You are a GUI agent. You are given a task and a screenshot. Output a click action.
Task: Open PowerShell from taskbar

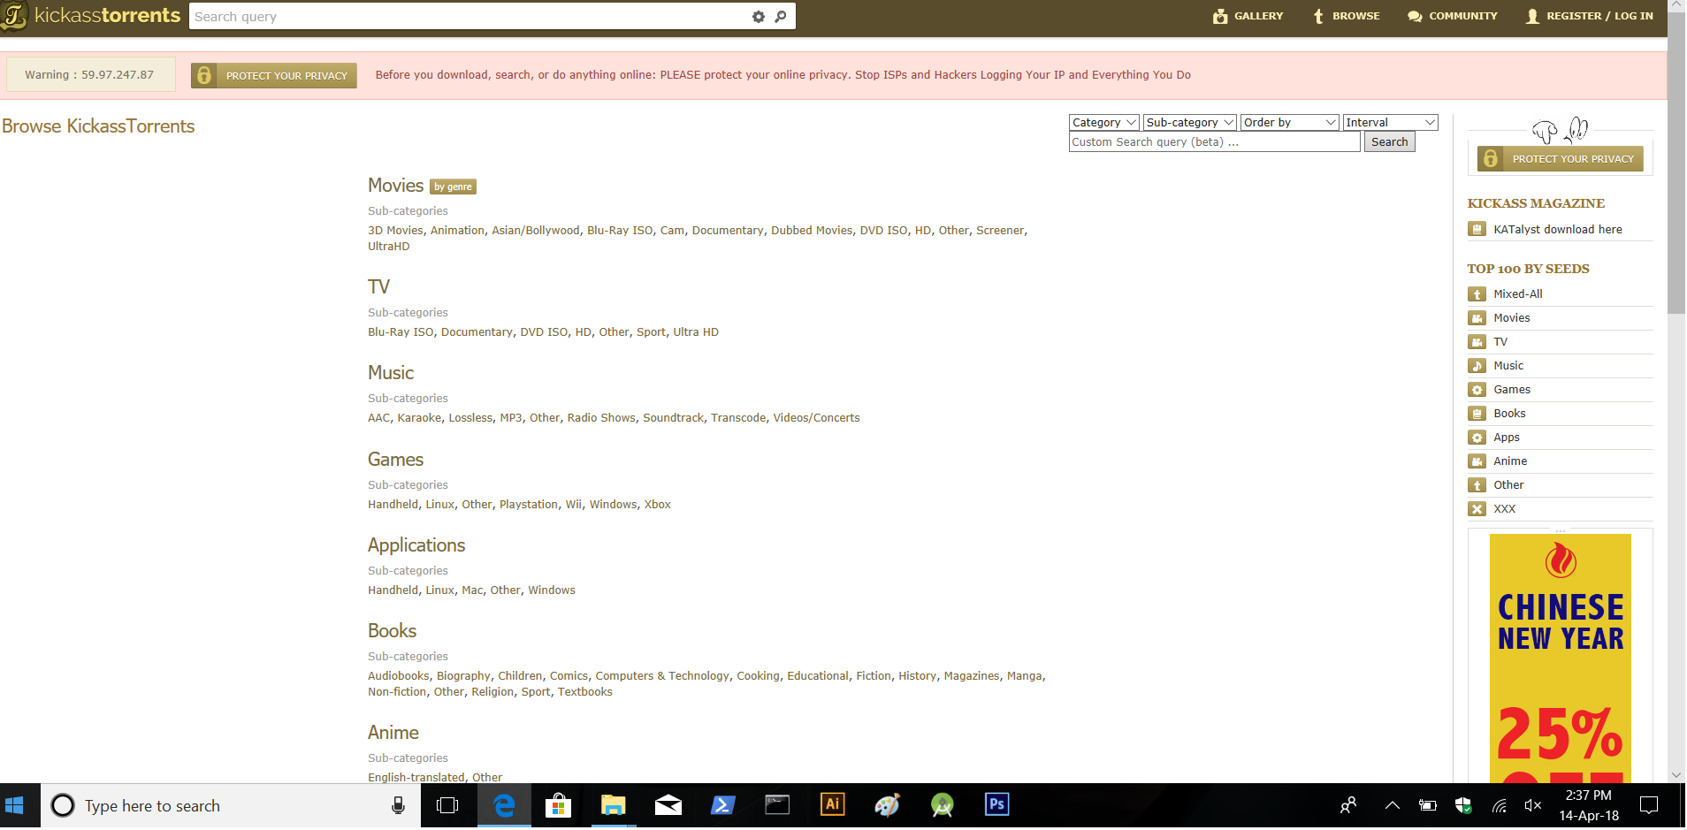[722, 806]
